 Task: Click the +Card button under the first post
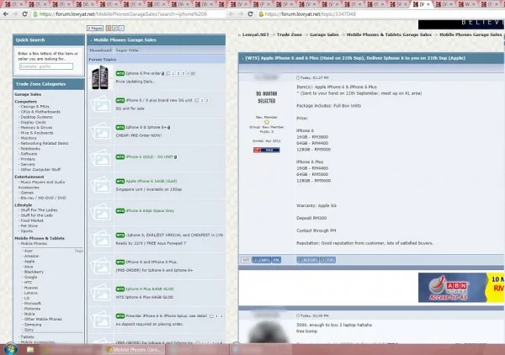tap(262, 260)
